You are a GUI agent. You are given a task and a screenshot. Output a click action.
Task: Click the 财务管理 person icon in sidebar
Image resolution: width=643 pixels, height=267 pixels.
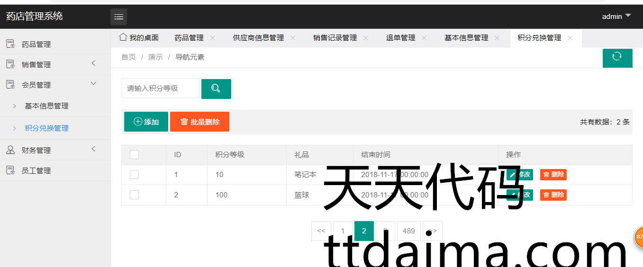click(x=10, y=150)
